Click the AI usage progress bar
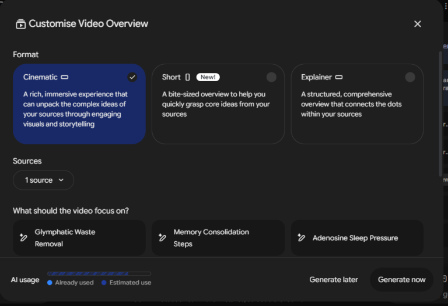 99,274
